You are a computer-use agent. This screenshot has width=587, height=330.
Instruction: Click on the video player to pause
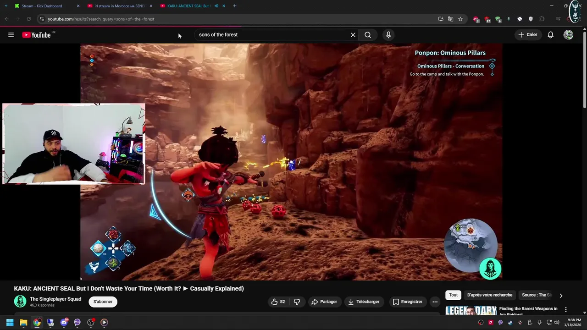[291, 161]
